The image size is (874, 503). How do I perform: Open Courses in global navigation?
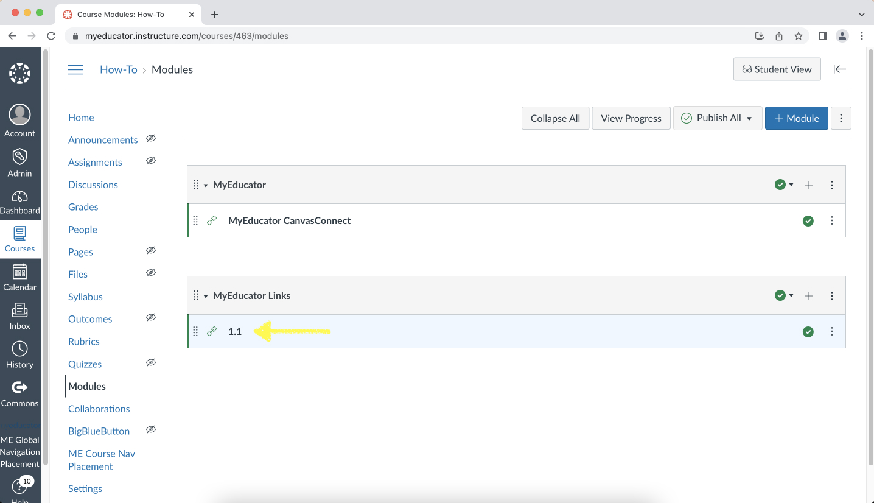(19, 239)
